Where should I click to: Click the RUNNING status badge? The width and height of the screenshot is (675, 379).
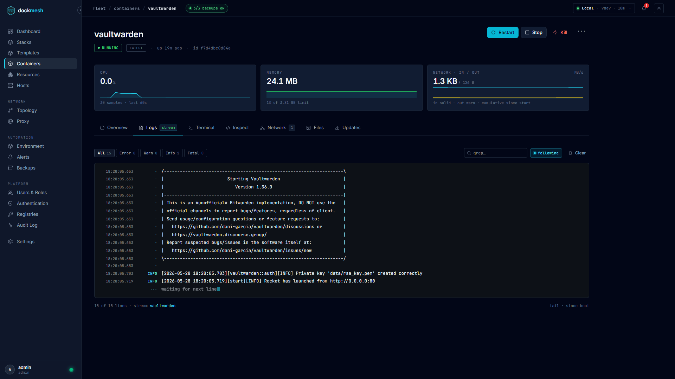[108, 48]
